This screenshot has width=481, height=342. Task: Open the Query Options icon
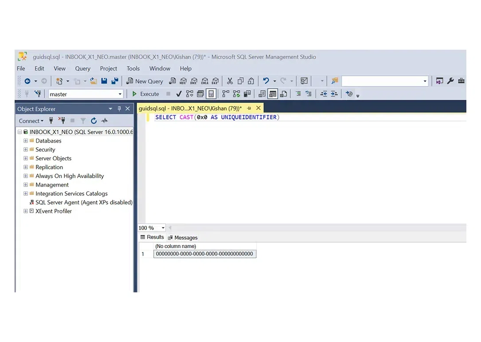point(200,94)
